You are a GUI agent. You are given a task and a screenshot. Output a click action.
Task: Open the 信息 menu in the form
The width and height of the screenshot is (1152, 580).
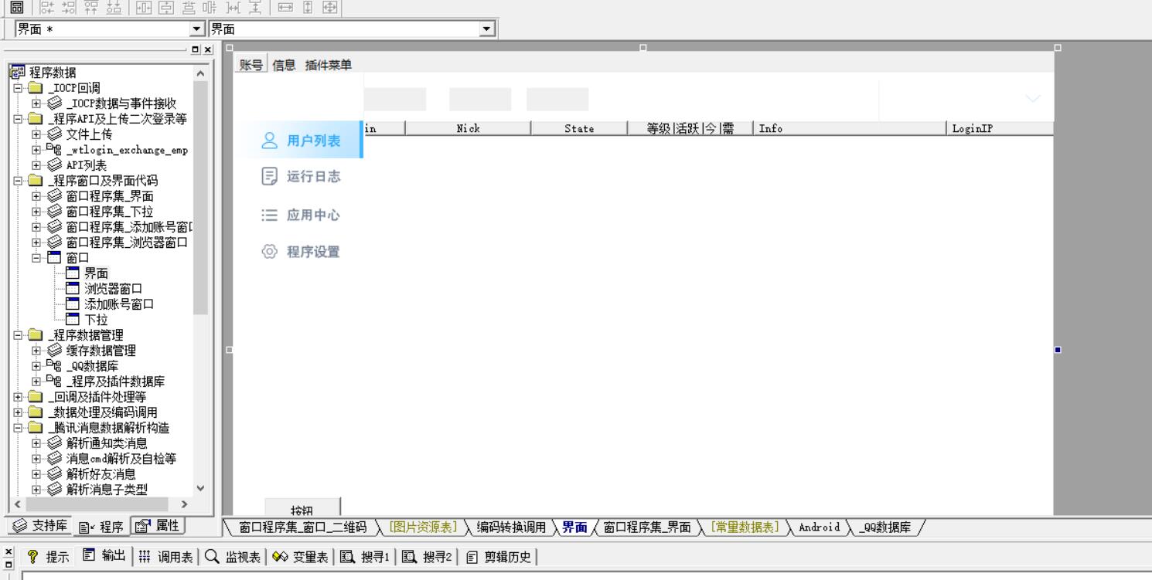coord(284,65)
